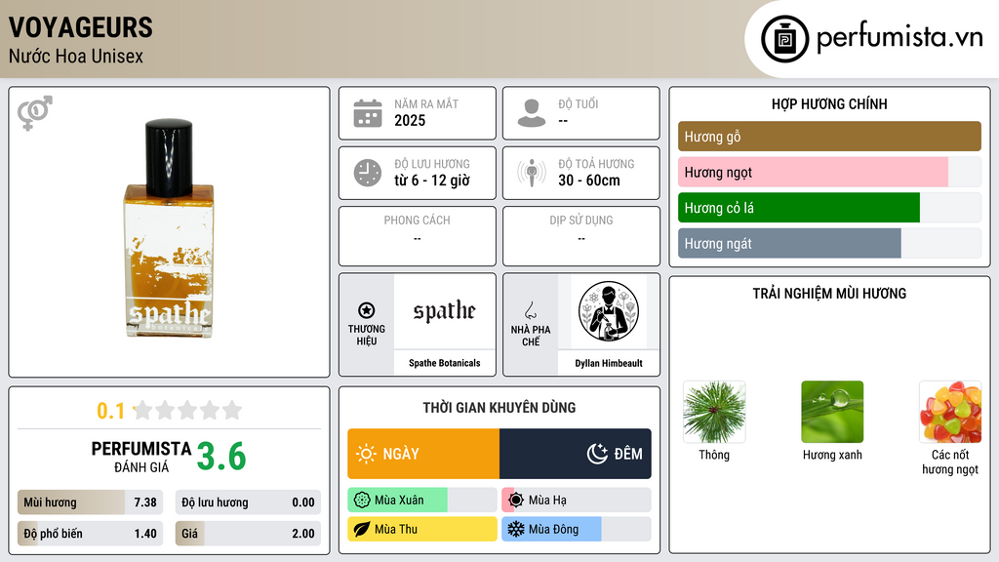Viewport: 999px width, 562px height.
Task: Click the Thông pine note thumbnail
Action: [x=714, y=413]
